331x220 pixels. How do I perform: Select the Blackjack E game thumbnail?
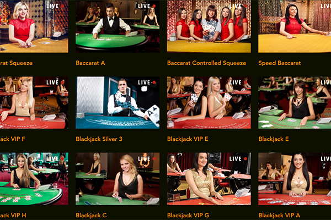295,102
